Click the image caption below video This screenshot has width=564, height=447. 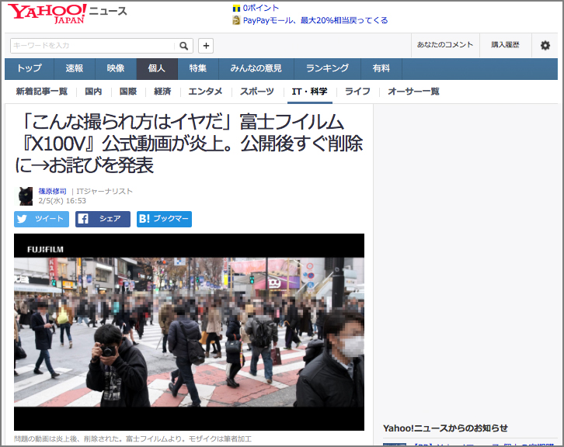133,438
